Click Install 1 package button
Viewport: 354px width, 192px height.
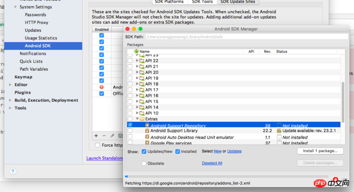point(320,151)
